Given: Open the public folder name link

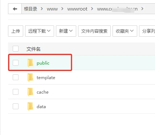Looking at the screenshot, I should click(43, 63).
